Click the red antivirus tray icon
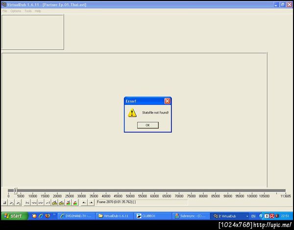This screenshot has height=230, width=294. (x=272, y=216)
